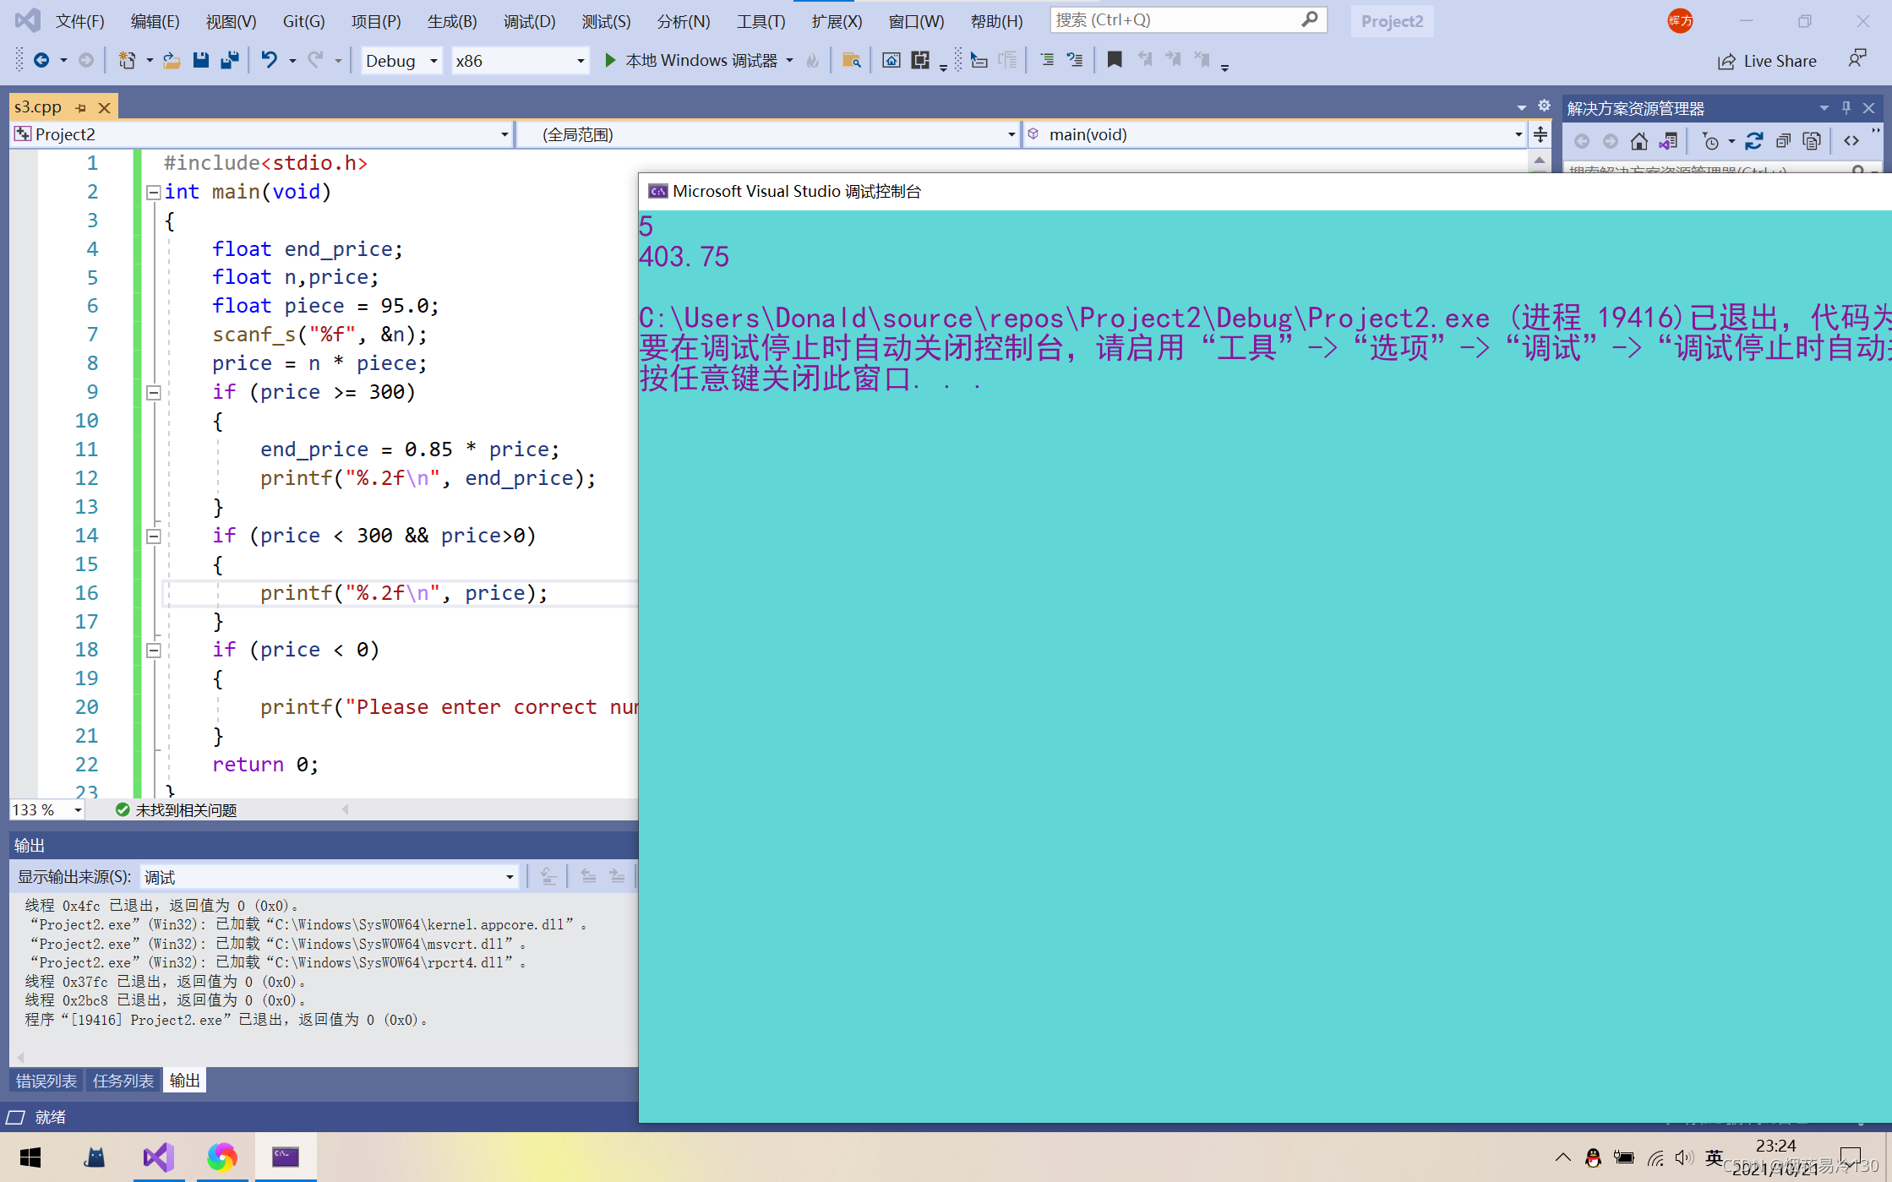The width and height of the screenshot is (1892, 1182).
Task: Click the navigate backward arrow icon
Action: (41, 60)
